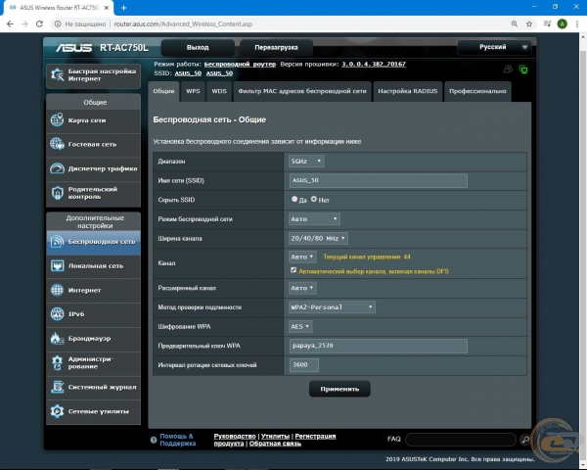The width and height of the screenshot is (587, 470).
Task: Open Parental Control (Родительский контроль) icon
Action: 58,193
